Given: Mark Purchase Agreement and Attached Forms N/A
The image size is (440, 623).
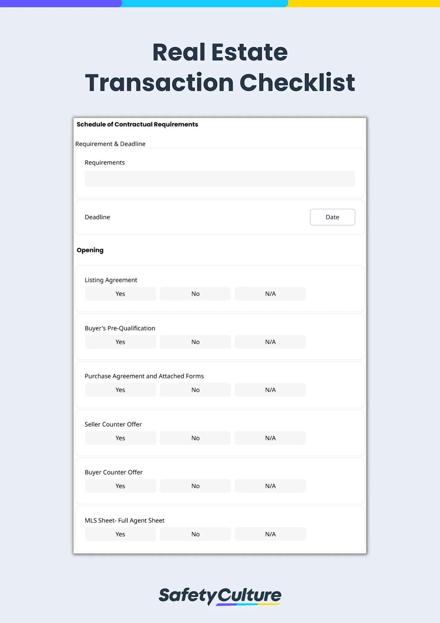Looking at the screenshot, I should (x=270, y=390).
